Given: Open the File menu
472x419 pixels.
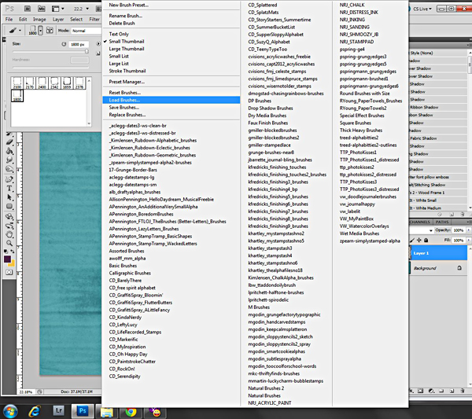Looking at the screenshot, I should pos(9,19).
